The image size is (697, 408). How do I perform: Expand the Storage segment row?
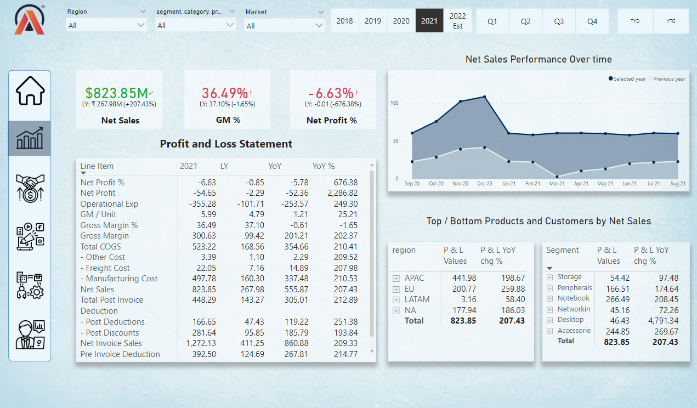(x=548, y=277)
